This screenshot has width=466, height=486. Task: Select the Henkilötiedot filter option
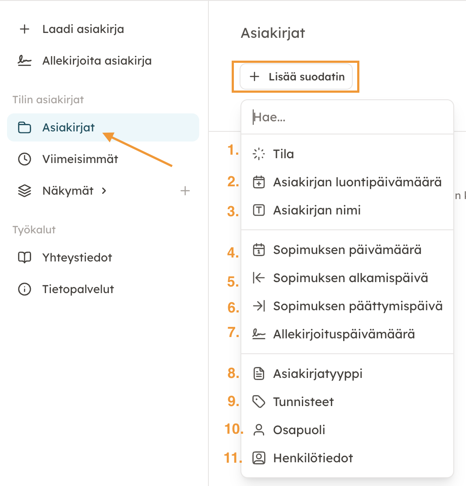pyautogui.click(x=313, y=458)
